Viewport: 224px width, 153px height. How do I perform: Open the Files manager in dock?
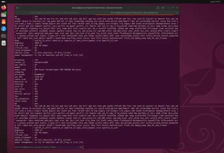[4, 14]
